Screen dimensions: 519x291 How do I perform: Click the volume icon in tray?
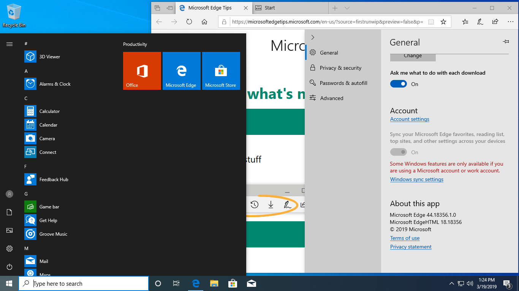coord(470,283)
